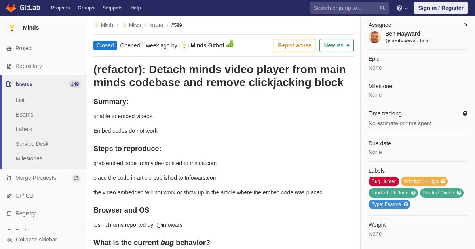Focus the Search or jump to field

(x=350, y=8)
